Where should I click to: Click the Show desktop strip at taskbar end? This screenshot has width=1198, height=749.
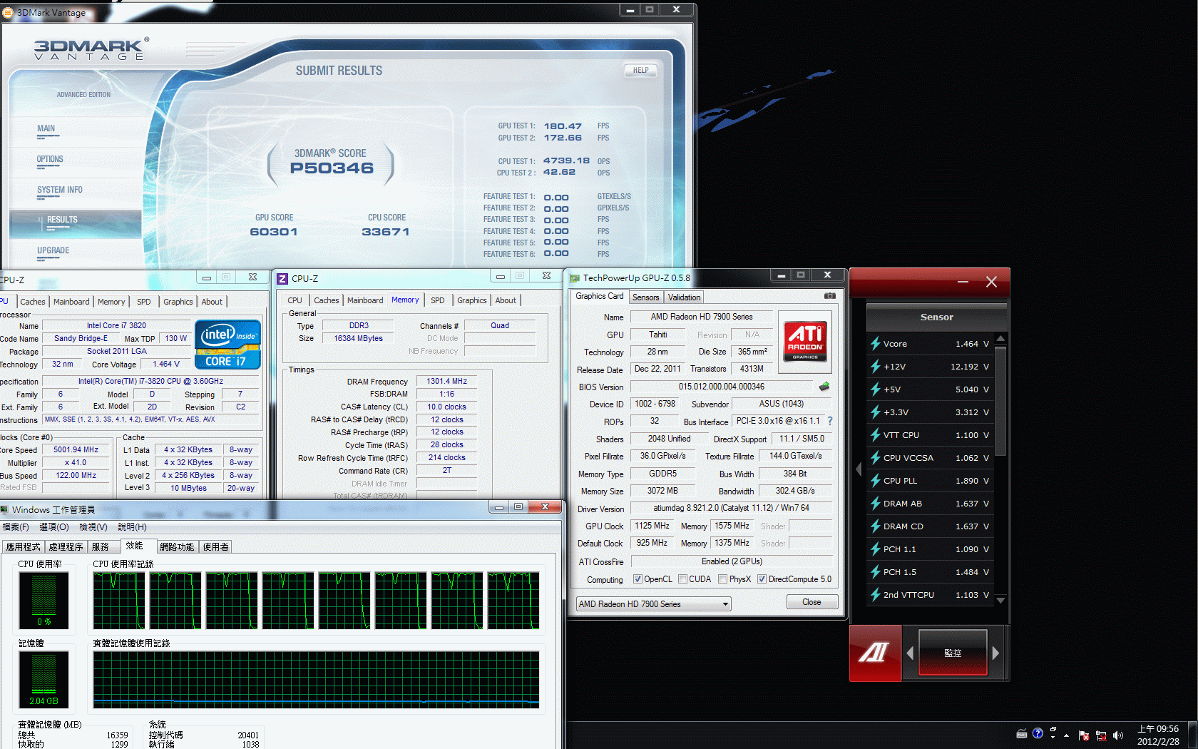pyautogui.click(x=1192, y=735)
